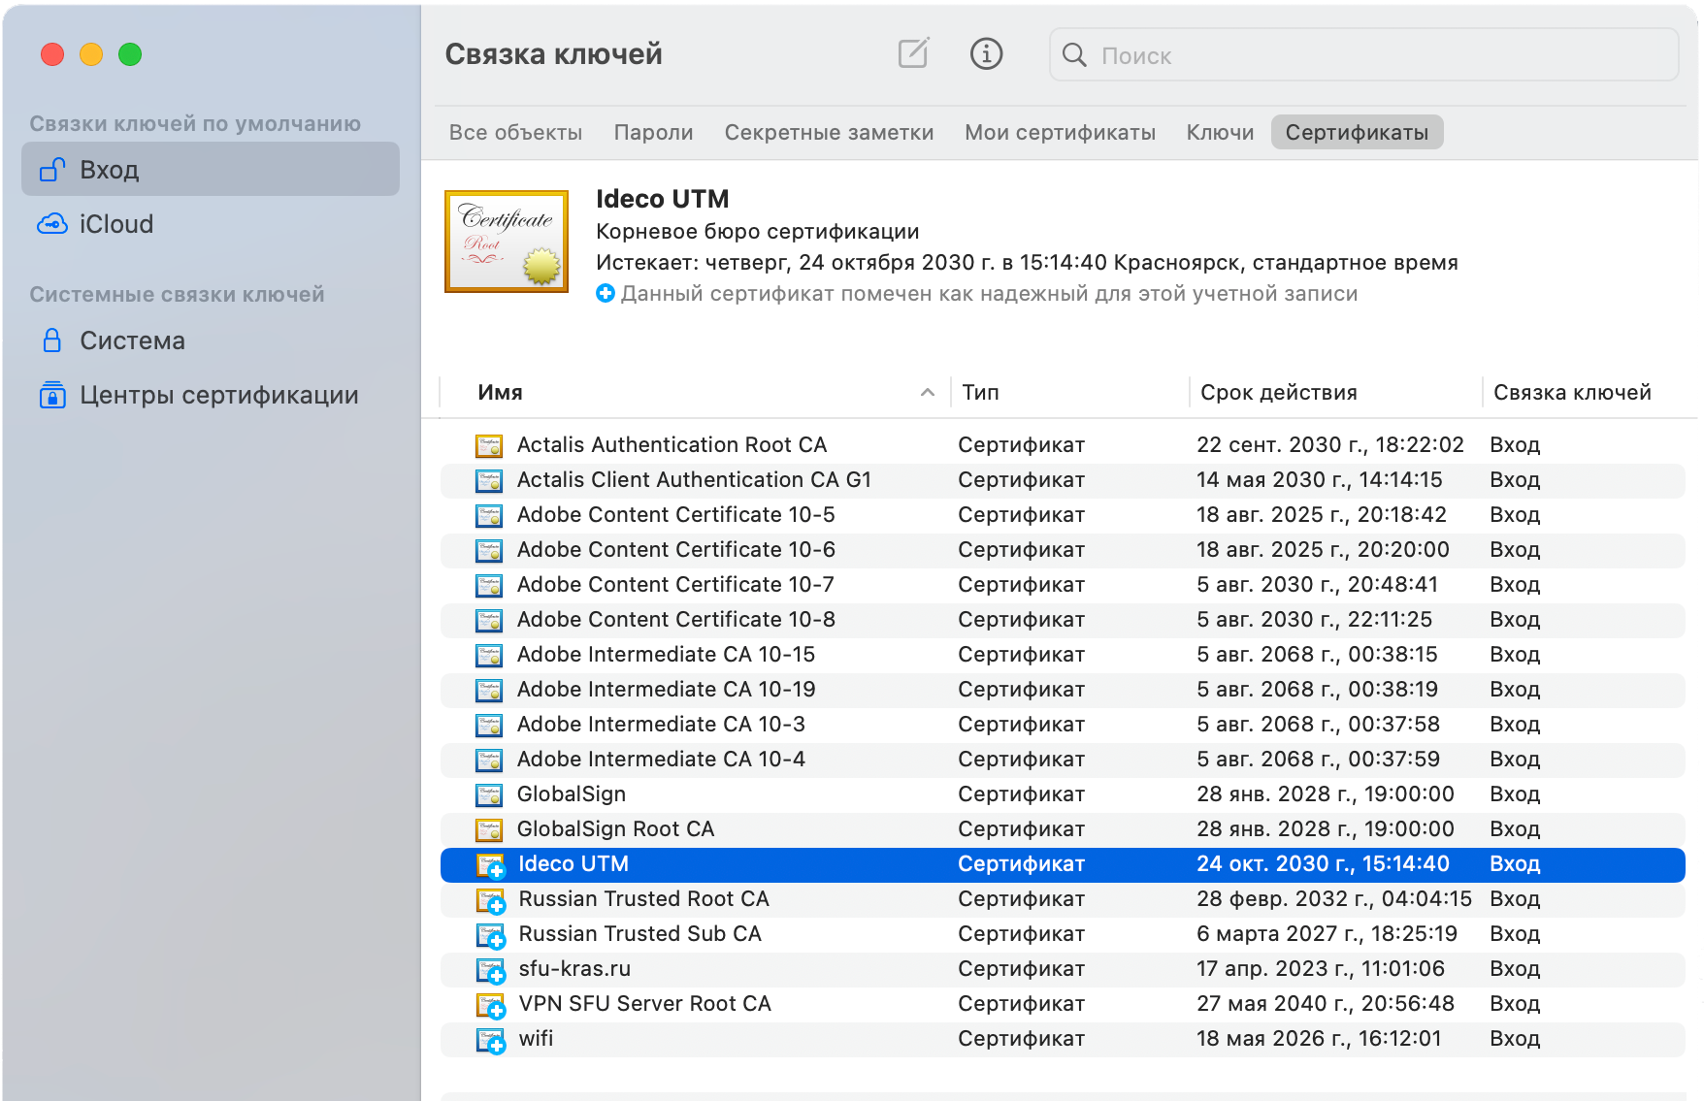The image size is (1704, 1101).
Task: Select the VPN SFU Server Root CA row
Action: tap(644, 1004)
